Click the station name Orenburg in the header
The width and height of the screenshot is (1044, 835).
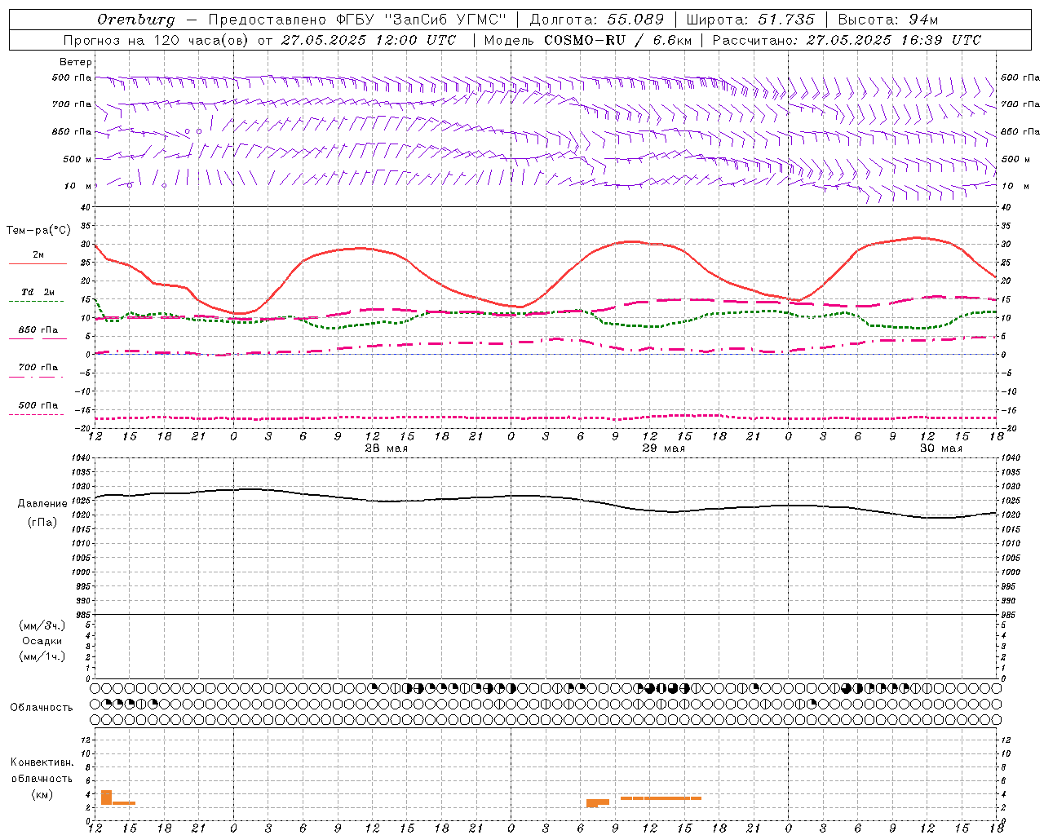click(136, 20)
